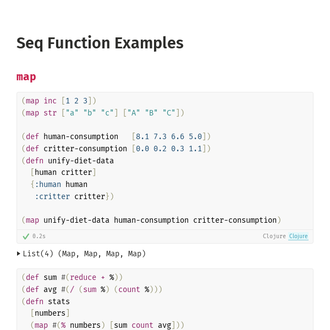330x330 pixels.
Task: Click the defn stats code line
Action: tap(46, 301)
